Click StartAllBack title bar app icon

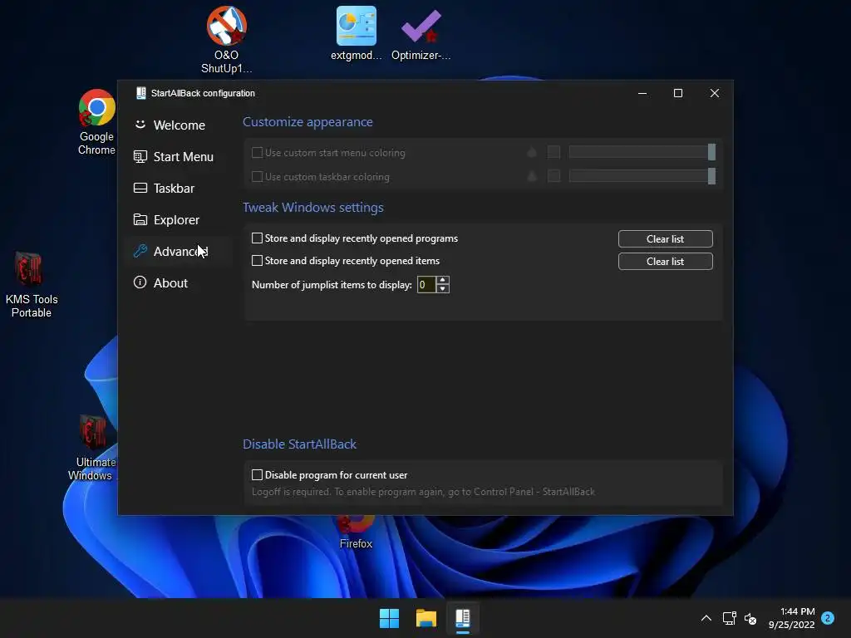[141, 93]
